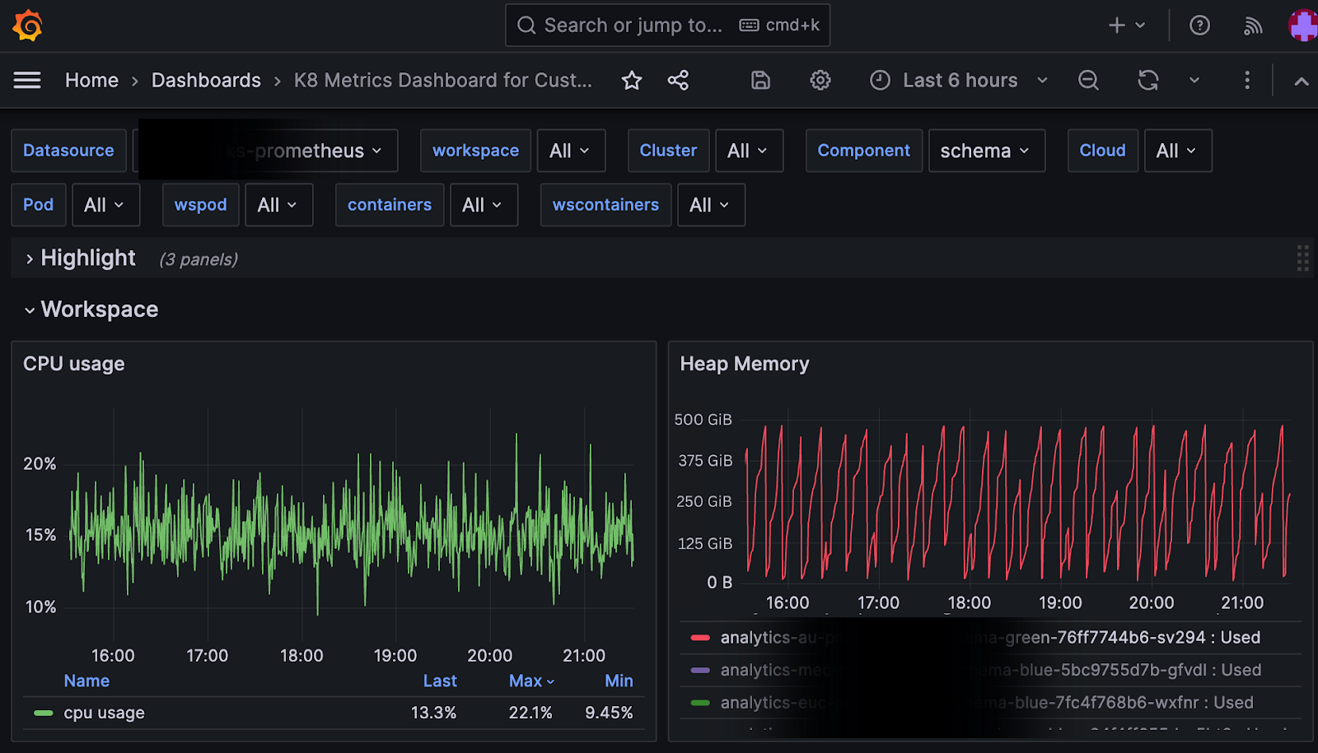Open the Last 6 hours time picker

(960, 80)
